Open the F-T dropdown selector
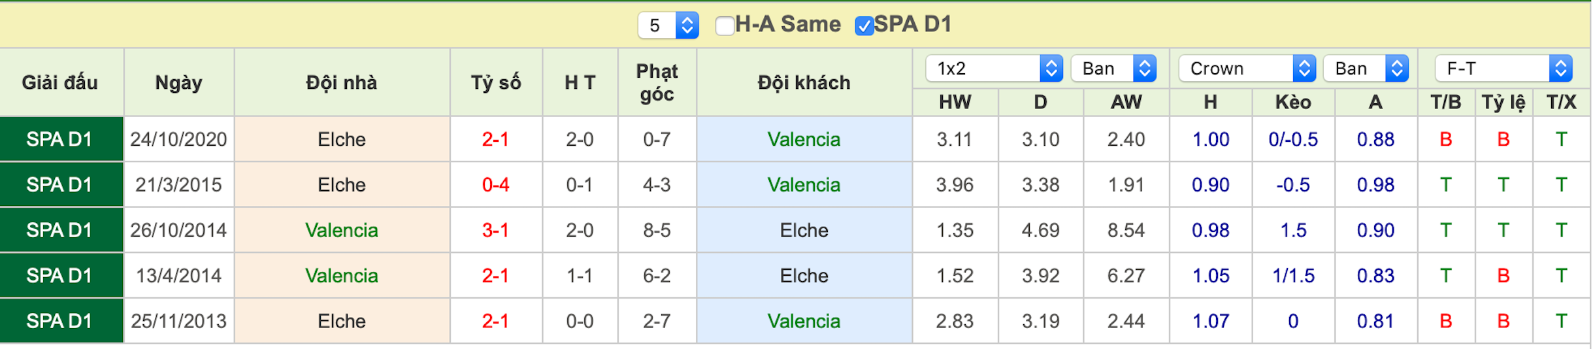Viewport: 1593px width, 349px height. pos(1503,69)
